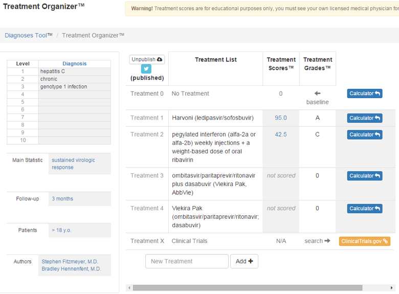Click the horizontal scrollbar left arrow
The image size is (399, 294).
(129, 288)
